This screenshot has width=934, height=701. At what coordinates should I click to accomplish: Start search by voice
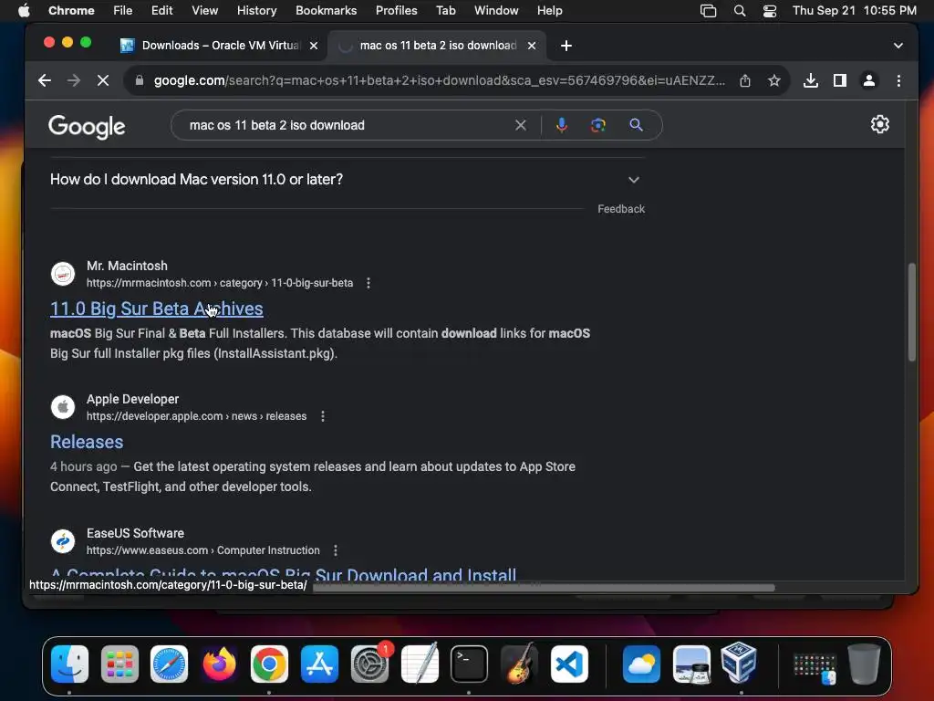pos(562,125)
